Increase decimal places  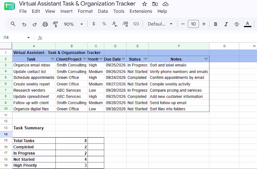(125, 24)
